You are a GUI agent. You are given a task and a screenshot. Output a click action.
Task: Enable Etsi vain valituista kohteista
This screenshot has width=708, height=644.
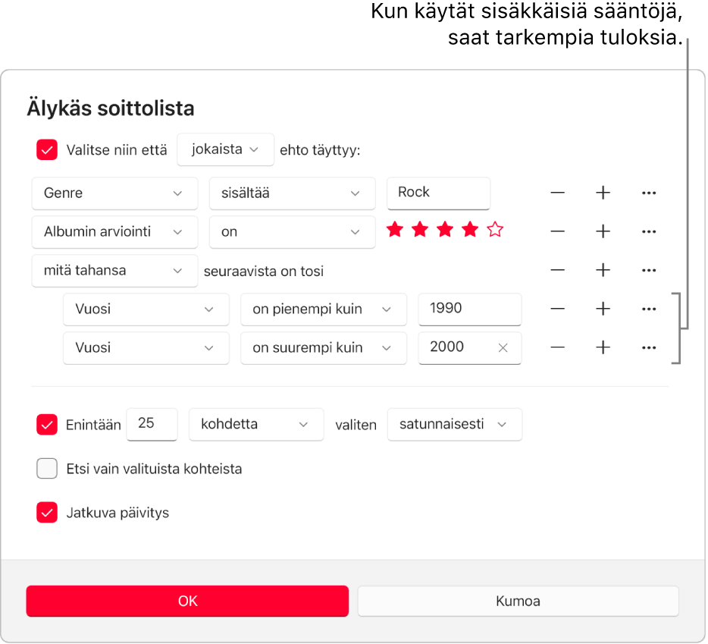(47, 469)
